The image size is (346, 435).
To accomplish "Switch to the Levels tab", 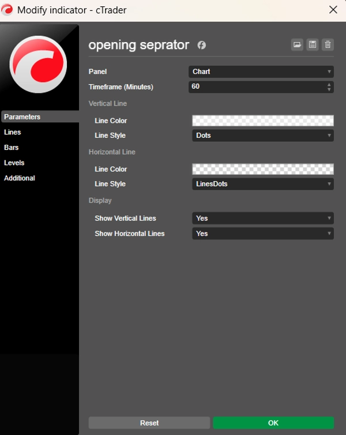I will pyautogui.click(x=14, y=163).
